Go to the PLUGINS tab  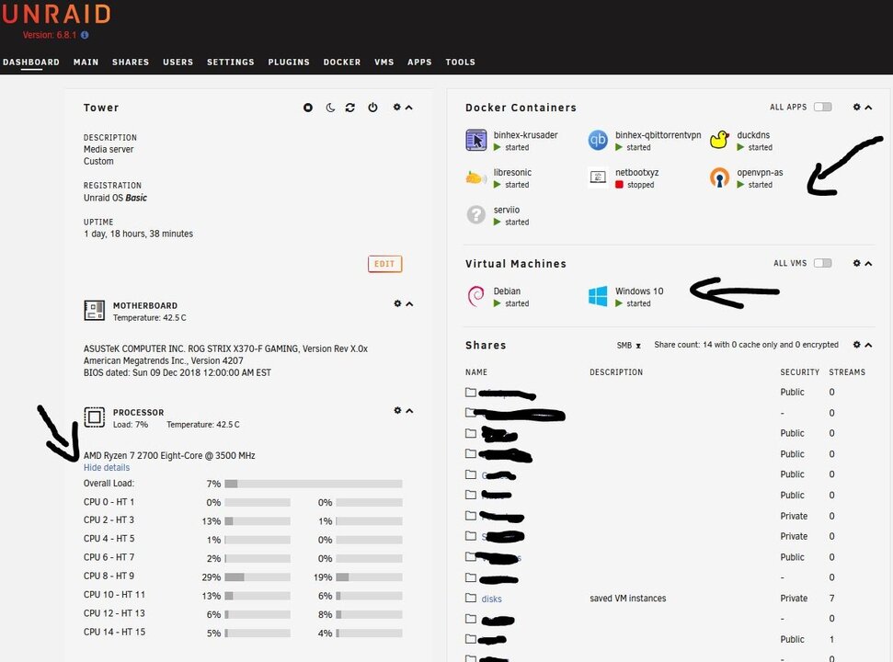point(289,62)
